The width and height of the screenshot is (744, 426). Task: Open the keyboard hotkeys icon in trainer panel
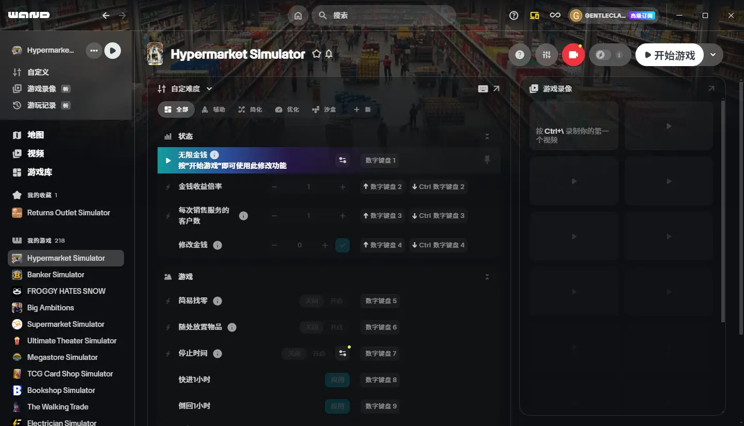point(483,89)
